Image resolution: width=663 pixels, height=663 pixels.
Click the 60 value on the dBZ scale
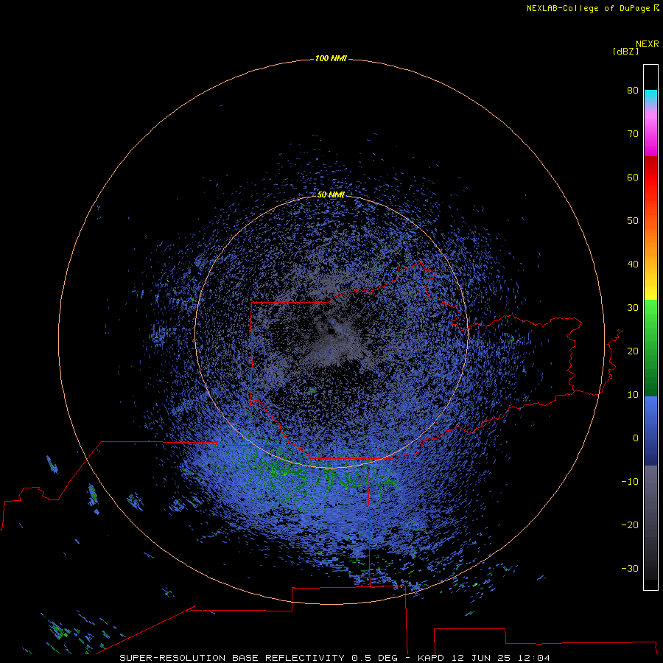point(633,177)
